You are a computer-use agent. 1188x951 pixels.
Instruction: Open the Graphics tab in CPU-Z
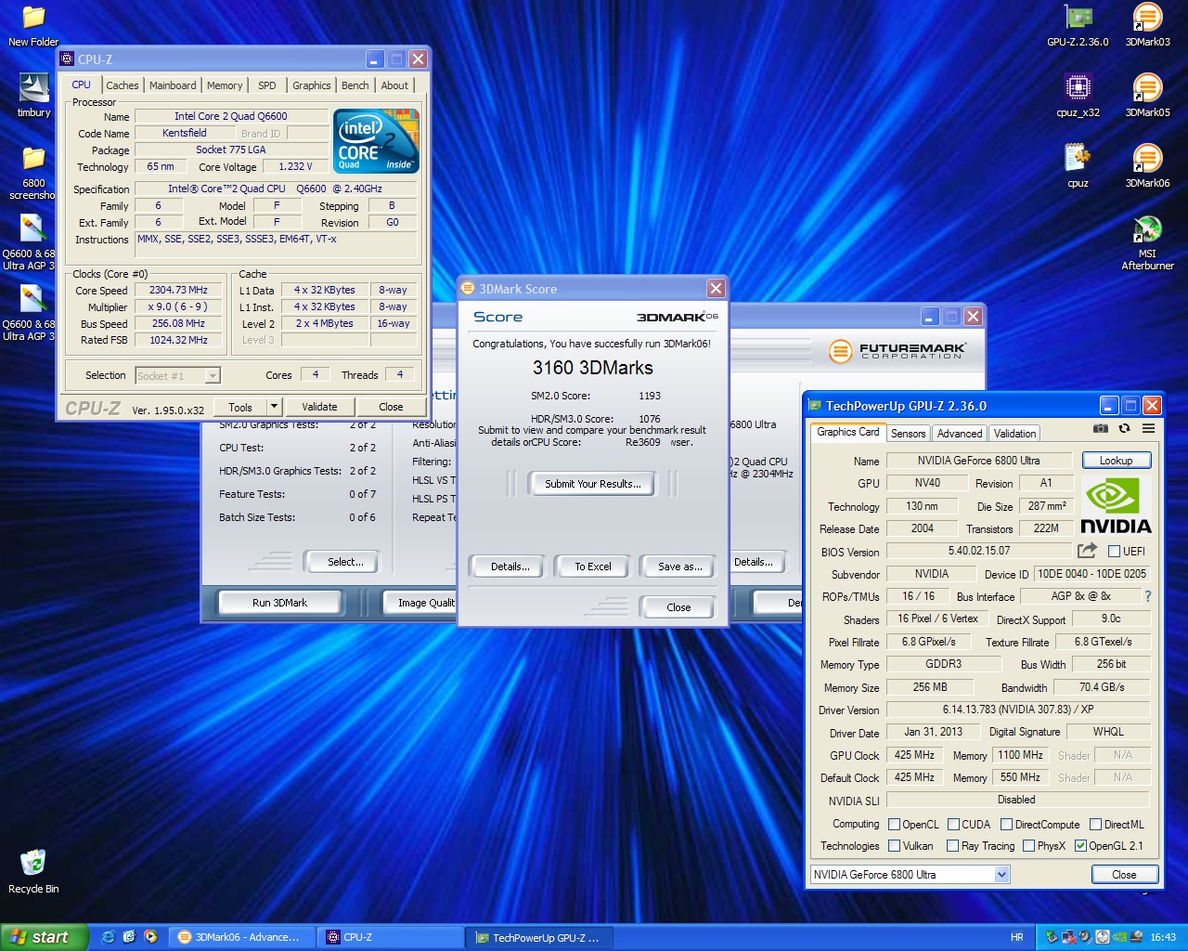point(311,85)
